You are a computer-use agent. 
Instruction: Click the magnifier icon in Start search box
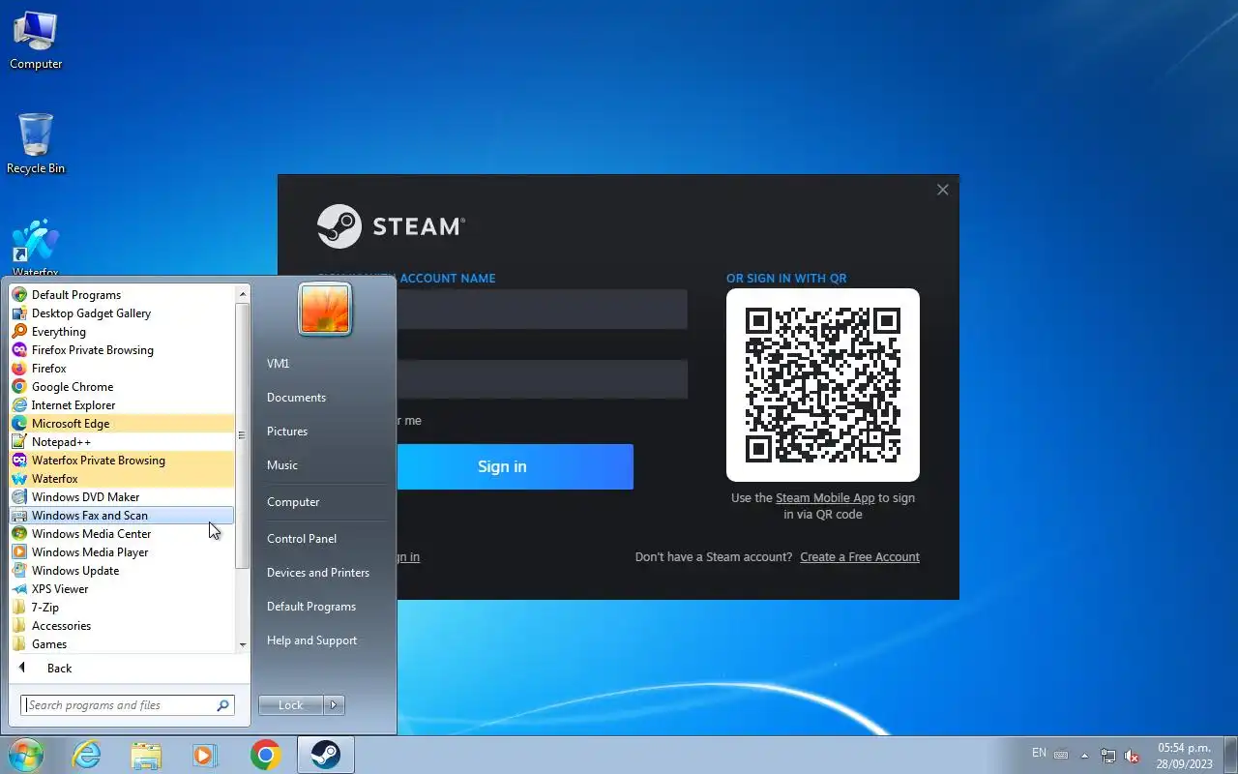click(223, 705)
